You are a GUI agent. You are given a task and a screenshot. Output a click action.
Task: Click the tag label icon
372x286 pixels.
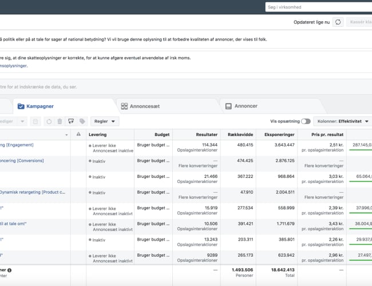tap(82, 121)
